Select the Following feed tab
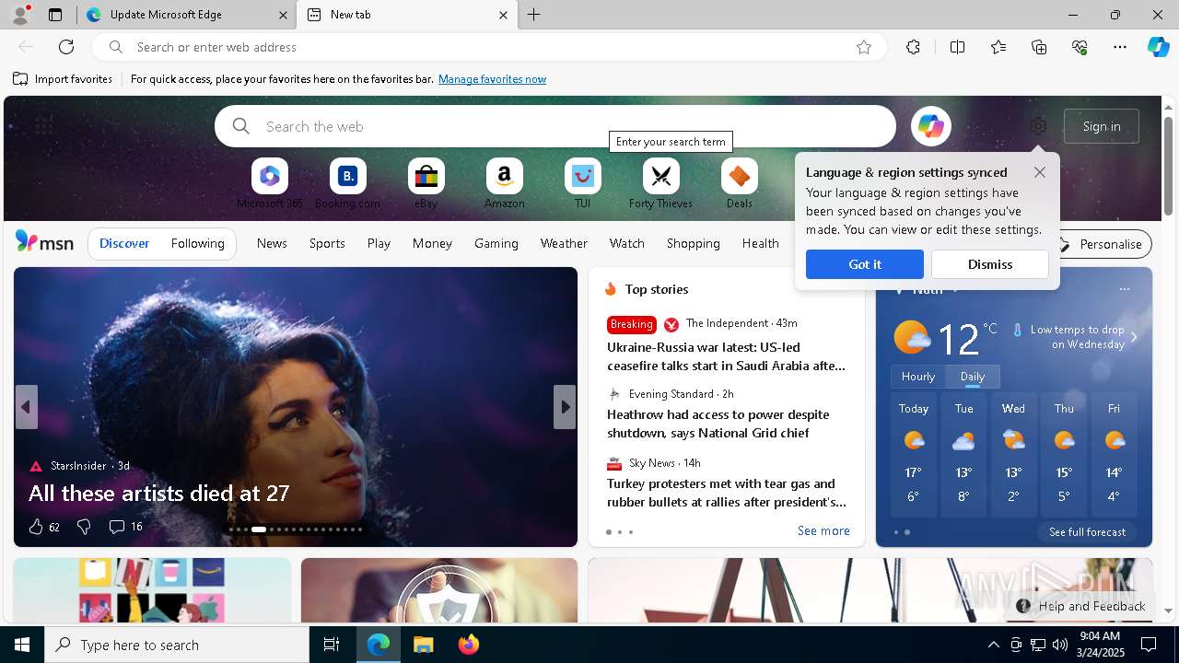The height and width of the screenshot is (663, 1179). tap(197, 243)
